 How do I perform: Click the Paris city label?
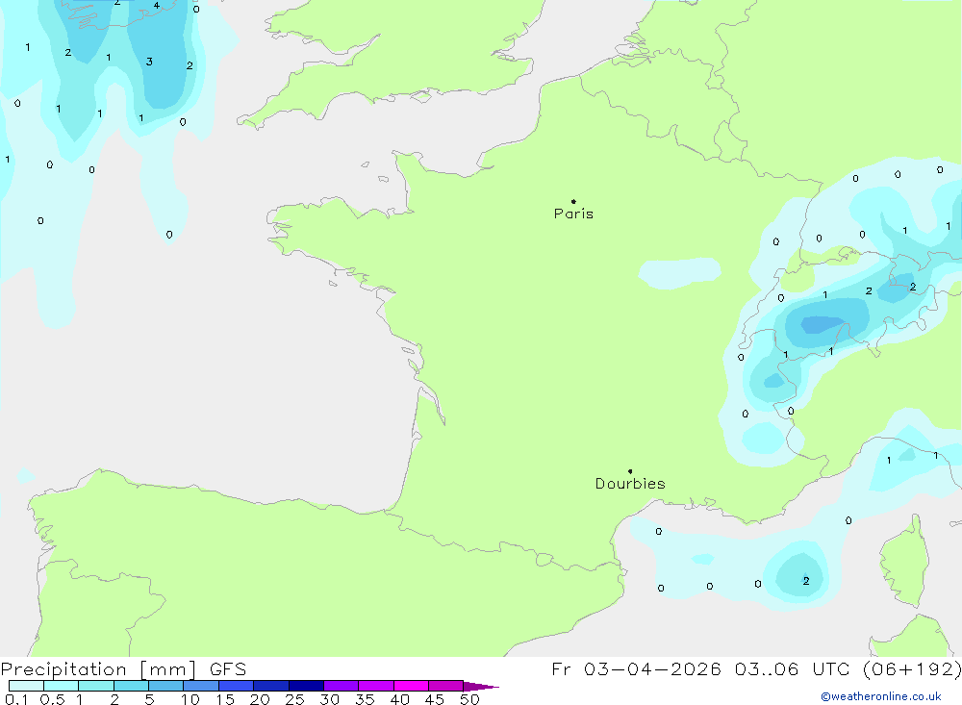click(x=573, y=214)
